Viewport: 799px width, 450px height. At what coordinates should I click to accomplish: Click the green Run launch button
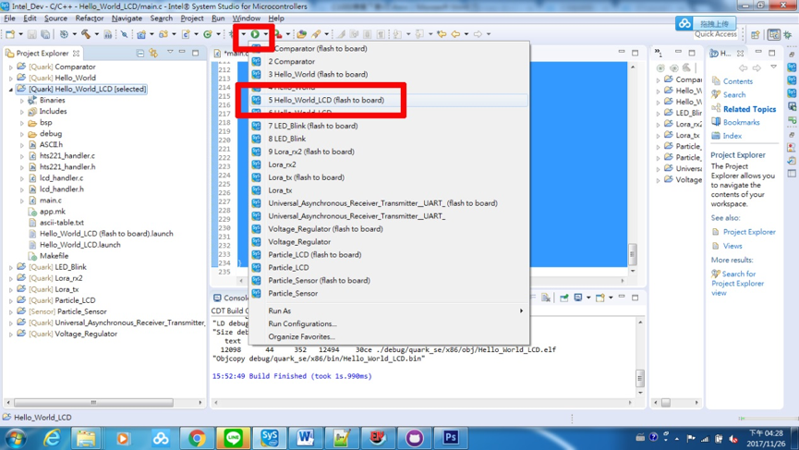coord(255,34)
